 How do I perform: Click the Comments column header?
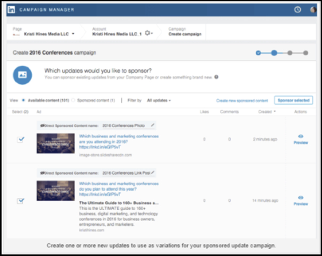[x=230, y=112]
